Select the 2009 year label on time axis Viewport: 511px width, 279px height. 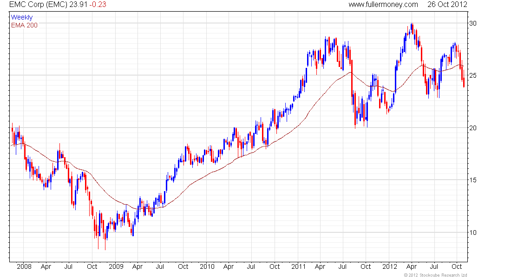click(x=116, y=266)
